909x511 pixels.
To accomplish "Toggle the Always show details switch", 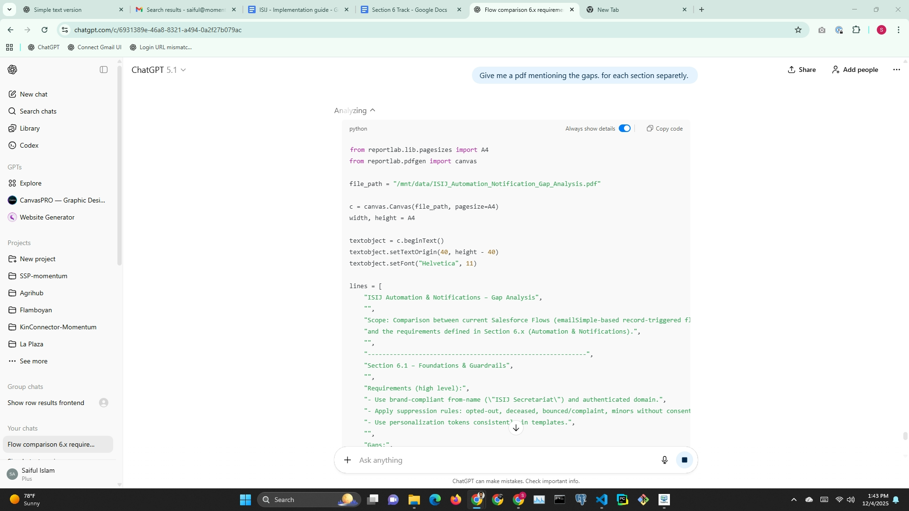I will 624,129.
